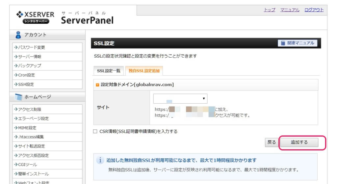Image resolution: width=337 pixels, height=184 pixels.
Task: Click the book icon in 関連マニュアル
Action: [283, 43]
